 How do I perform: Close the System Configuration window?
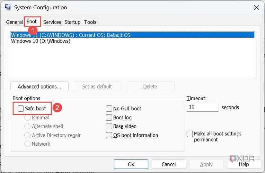[x=256, y=7]
